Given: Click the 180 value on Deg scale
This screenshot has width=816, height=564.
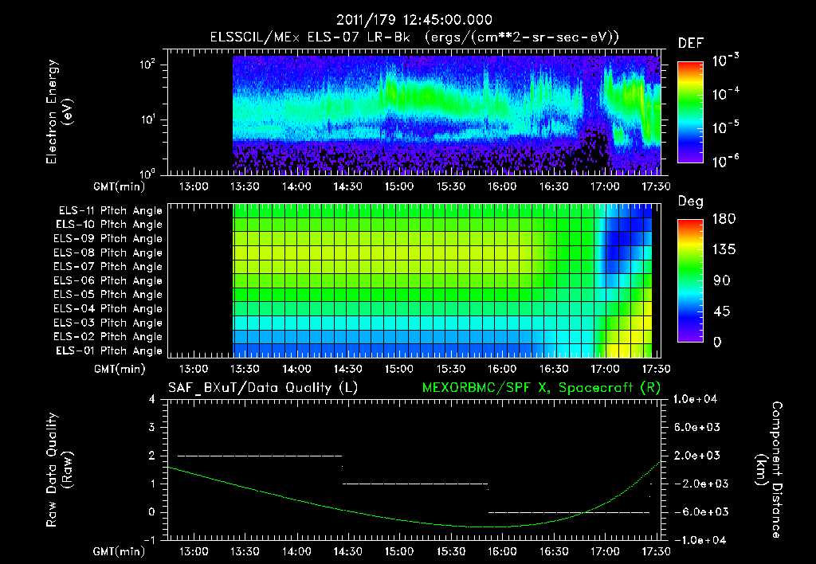Looking at the screenshot, I should pyautogui.click(x=724, y=218).
